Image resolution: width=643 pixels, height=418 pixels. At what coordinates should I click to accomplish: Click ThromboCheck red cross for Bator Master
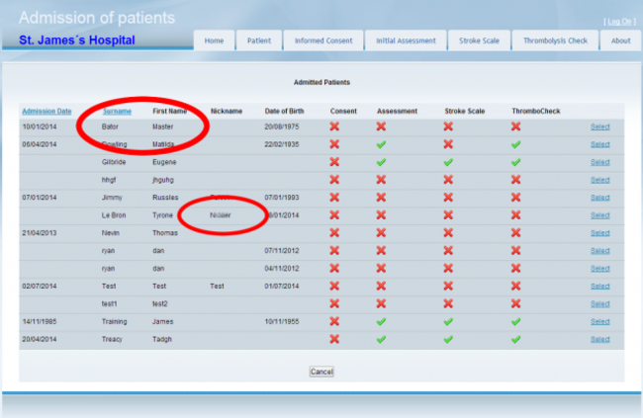point(515,126)
